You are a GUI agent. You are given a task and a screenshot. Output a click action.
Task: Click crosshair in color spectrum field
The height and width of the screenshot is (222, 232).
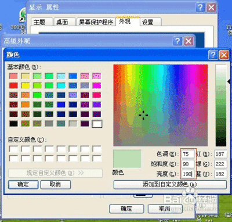(x=143, y=115)
